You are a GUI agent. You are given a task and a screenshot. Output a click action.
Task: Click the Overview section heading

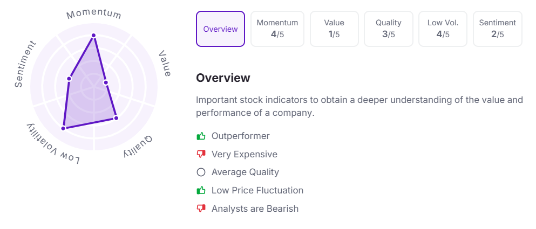click(x=223, y=78)
